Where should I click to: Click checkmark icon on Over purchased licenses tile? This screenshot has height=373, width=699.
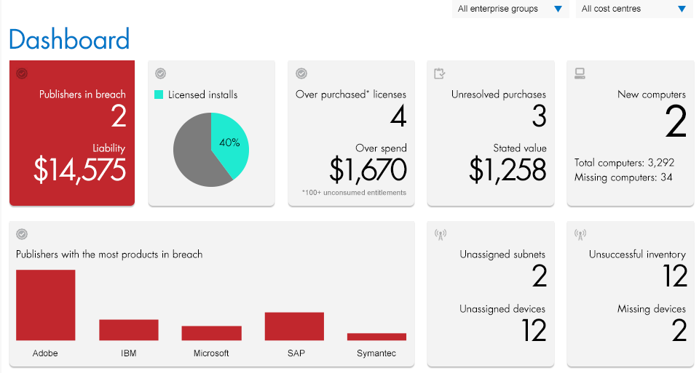coord(301,73)
